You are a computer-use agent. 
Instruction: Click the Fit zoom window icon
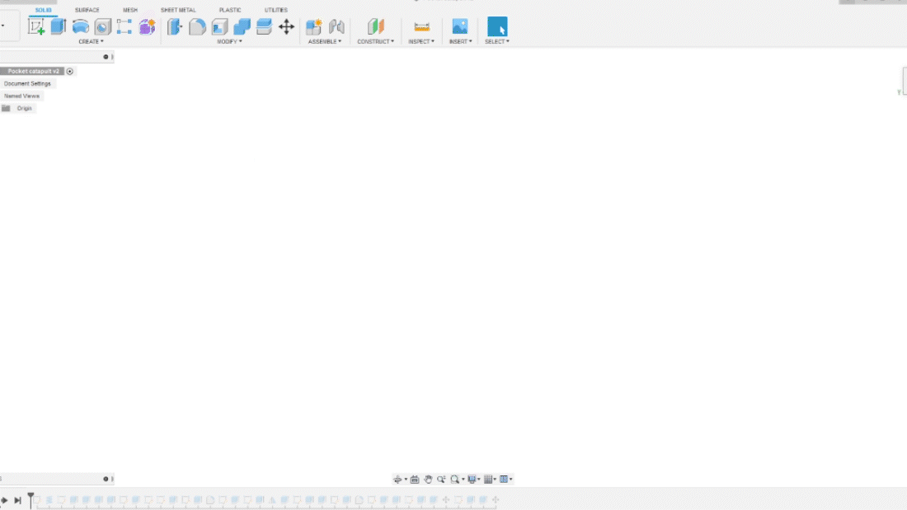tap(454, 480)
